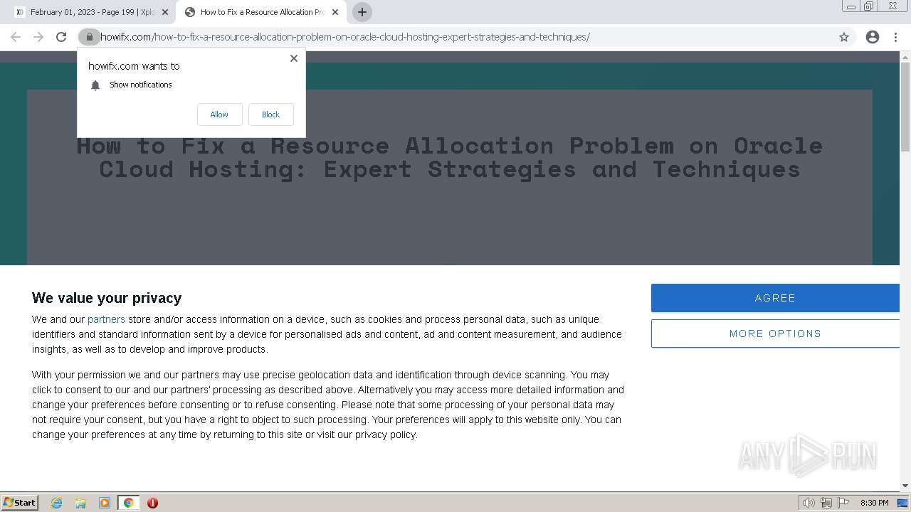
Task: Select the Chrome taskbar icon
Action: 128,503
